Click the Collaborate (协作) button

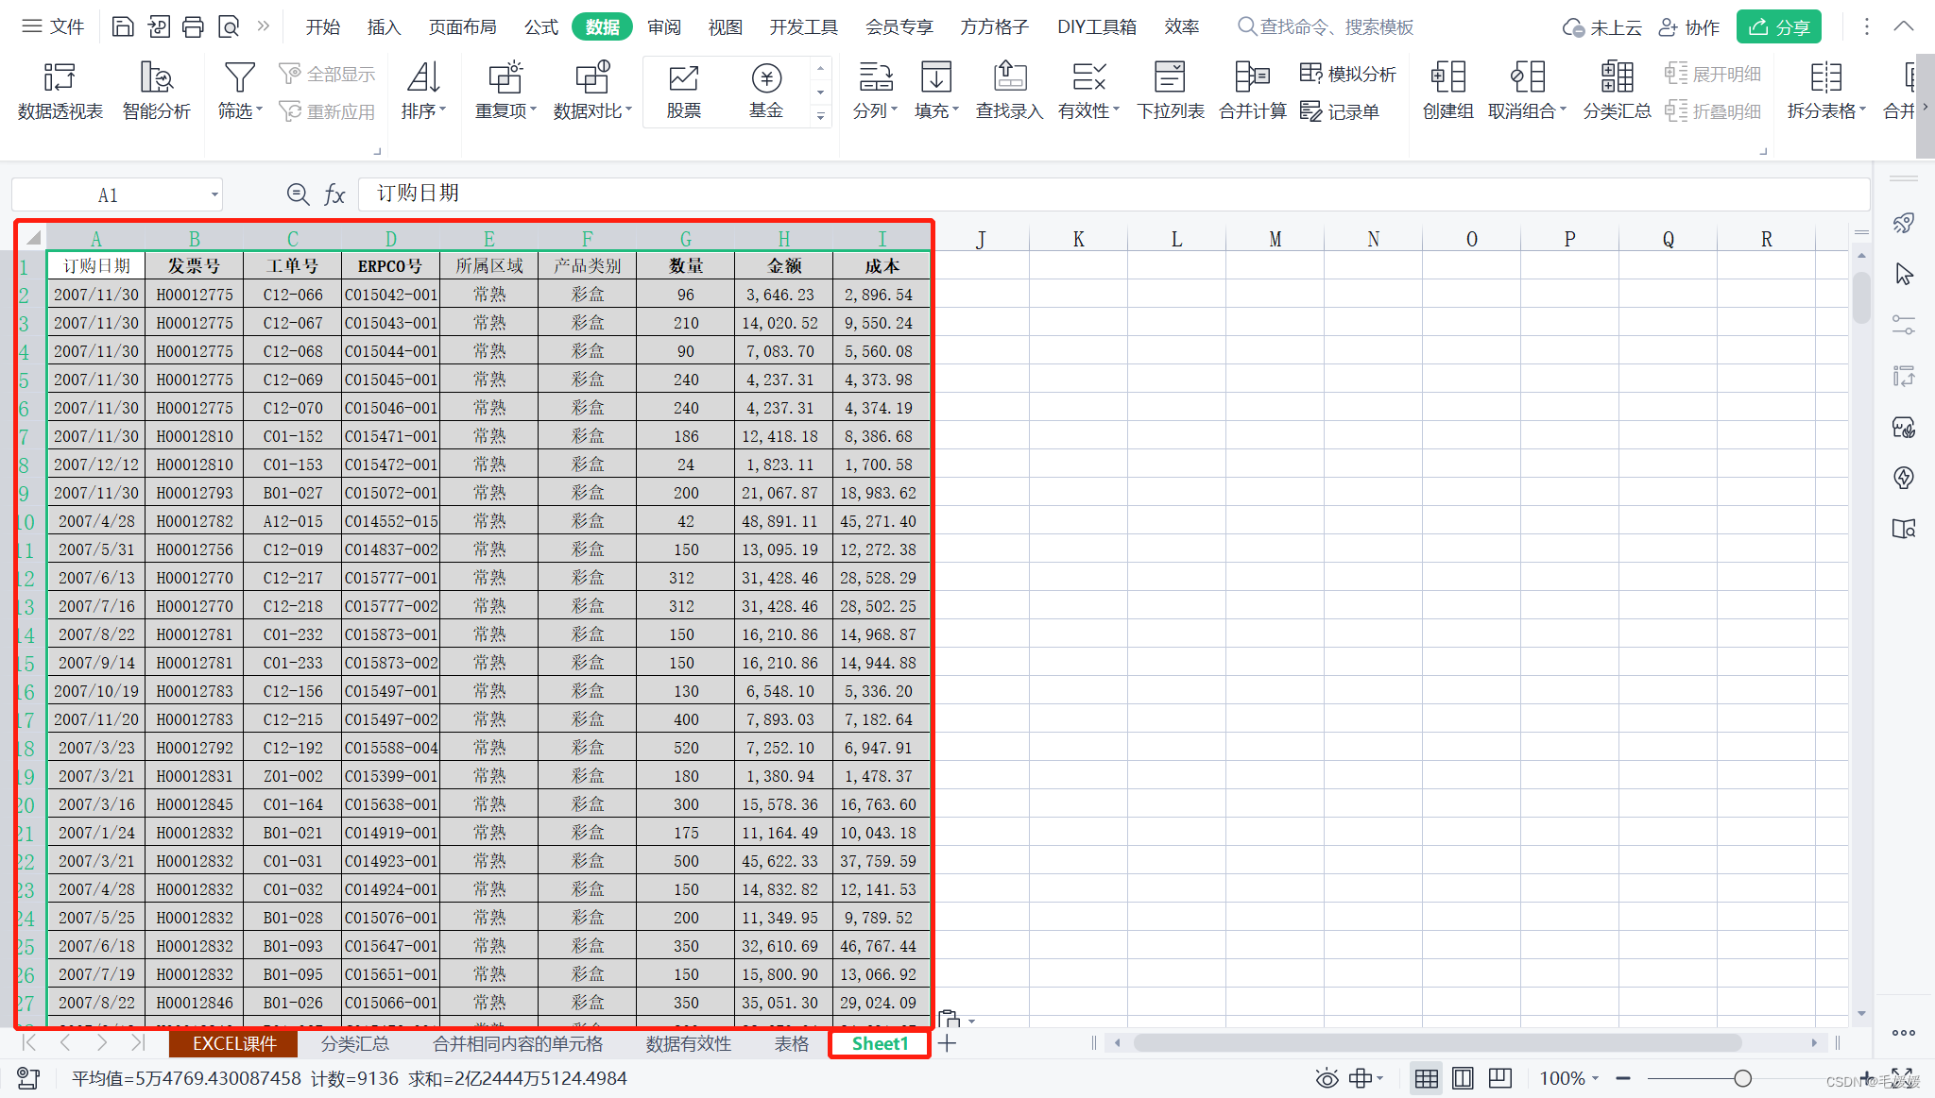(x=1689, y=26)
